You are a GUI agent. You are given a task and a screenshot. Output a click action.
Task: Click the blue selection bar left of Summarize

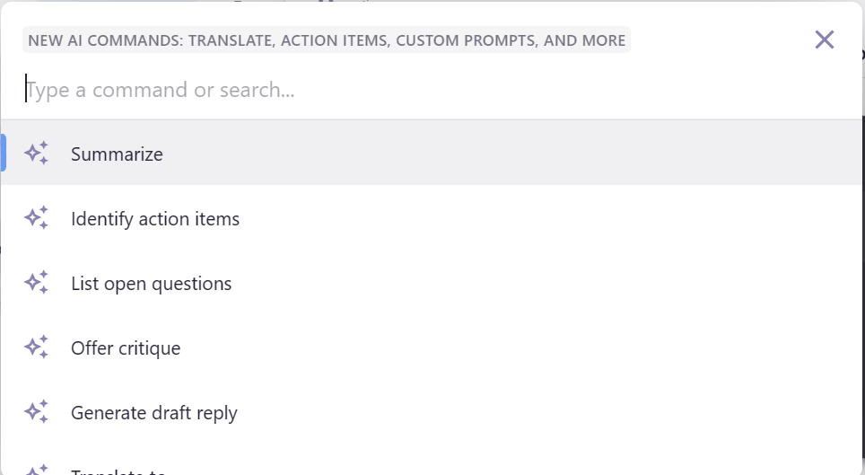pos(4,153)
